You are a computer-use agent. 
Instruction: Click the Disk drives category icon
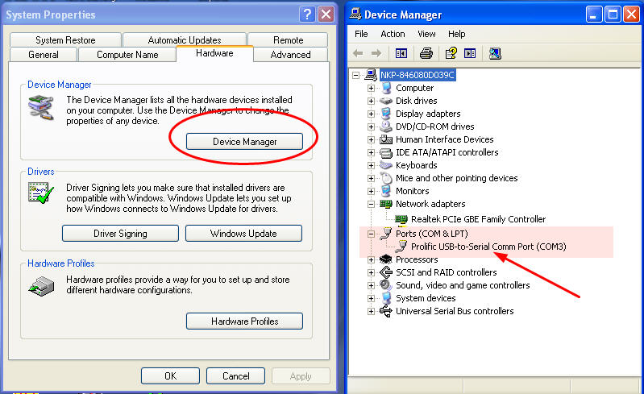click(x=386, y=101)
